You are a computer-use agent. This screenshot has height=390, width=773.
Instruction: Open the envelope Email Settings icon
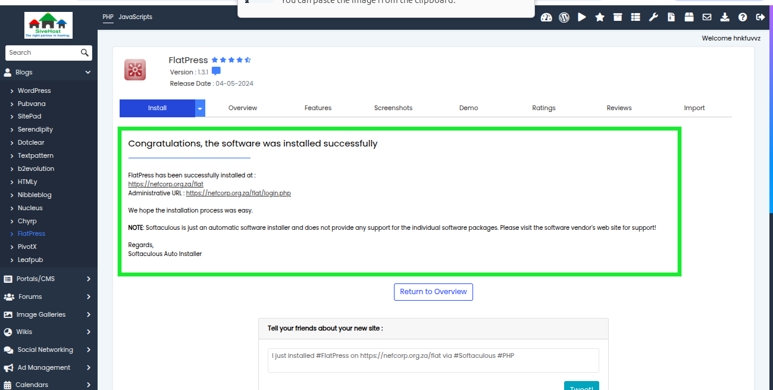point(707,17)
